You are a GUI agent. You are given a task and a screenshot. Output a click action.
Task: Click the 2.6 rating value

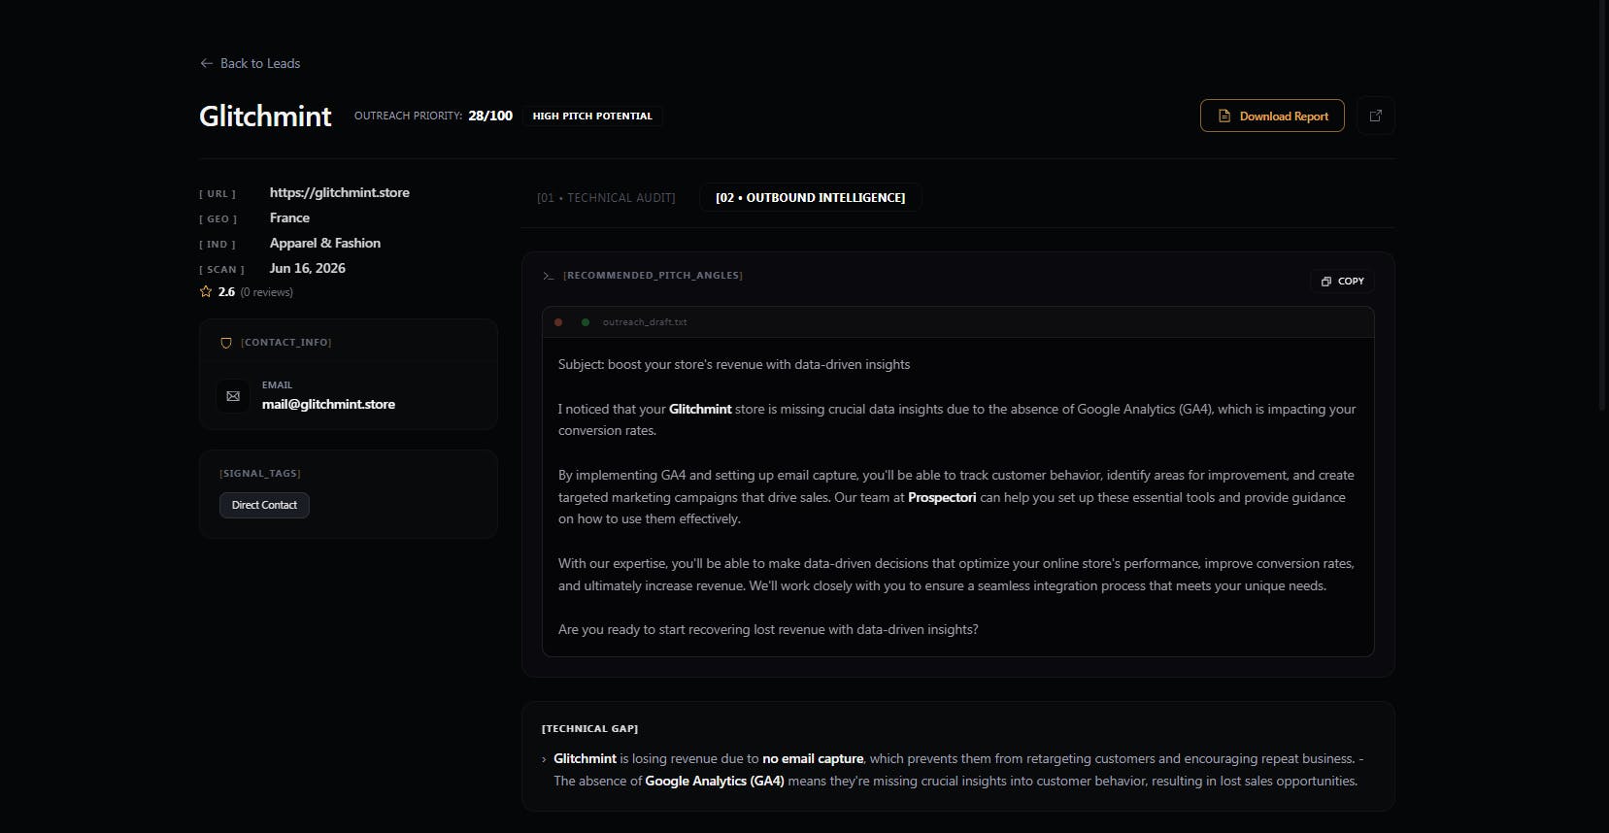[x=226, y=291]
